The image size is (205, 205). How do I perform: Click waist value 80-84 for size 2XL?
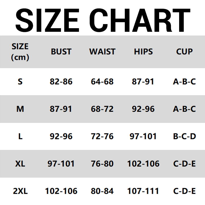click(102, 191)
